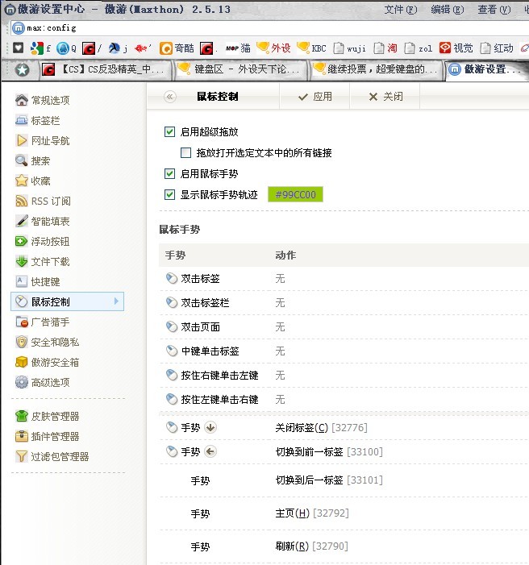The image size is (529, 565).
Task: Change 关闭标签(C) [32776] gesture action
Action: click(321, 427)
